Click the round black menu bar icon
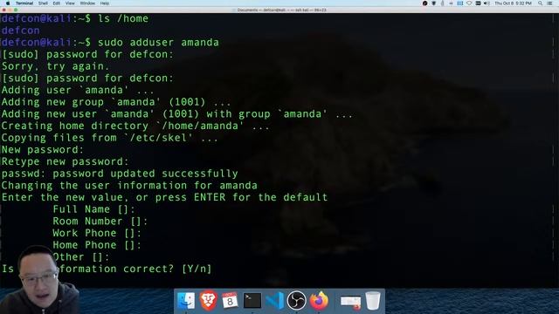The image size is (559, 314). pos(424,3)
